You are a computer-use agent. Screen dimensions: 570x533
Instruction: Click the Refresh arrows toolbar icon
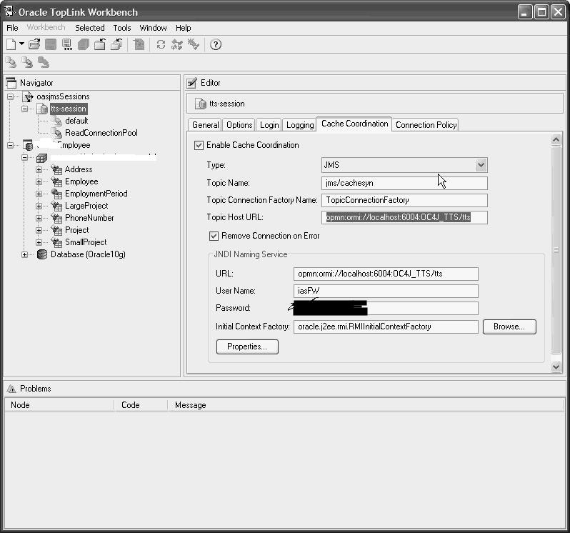tap(161, 45)
